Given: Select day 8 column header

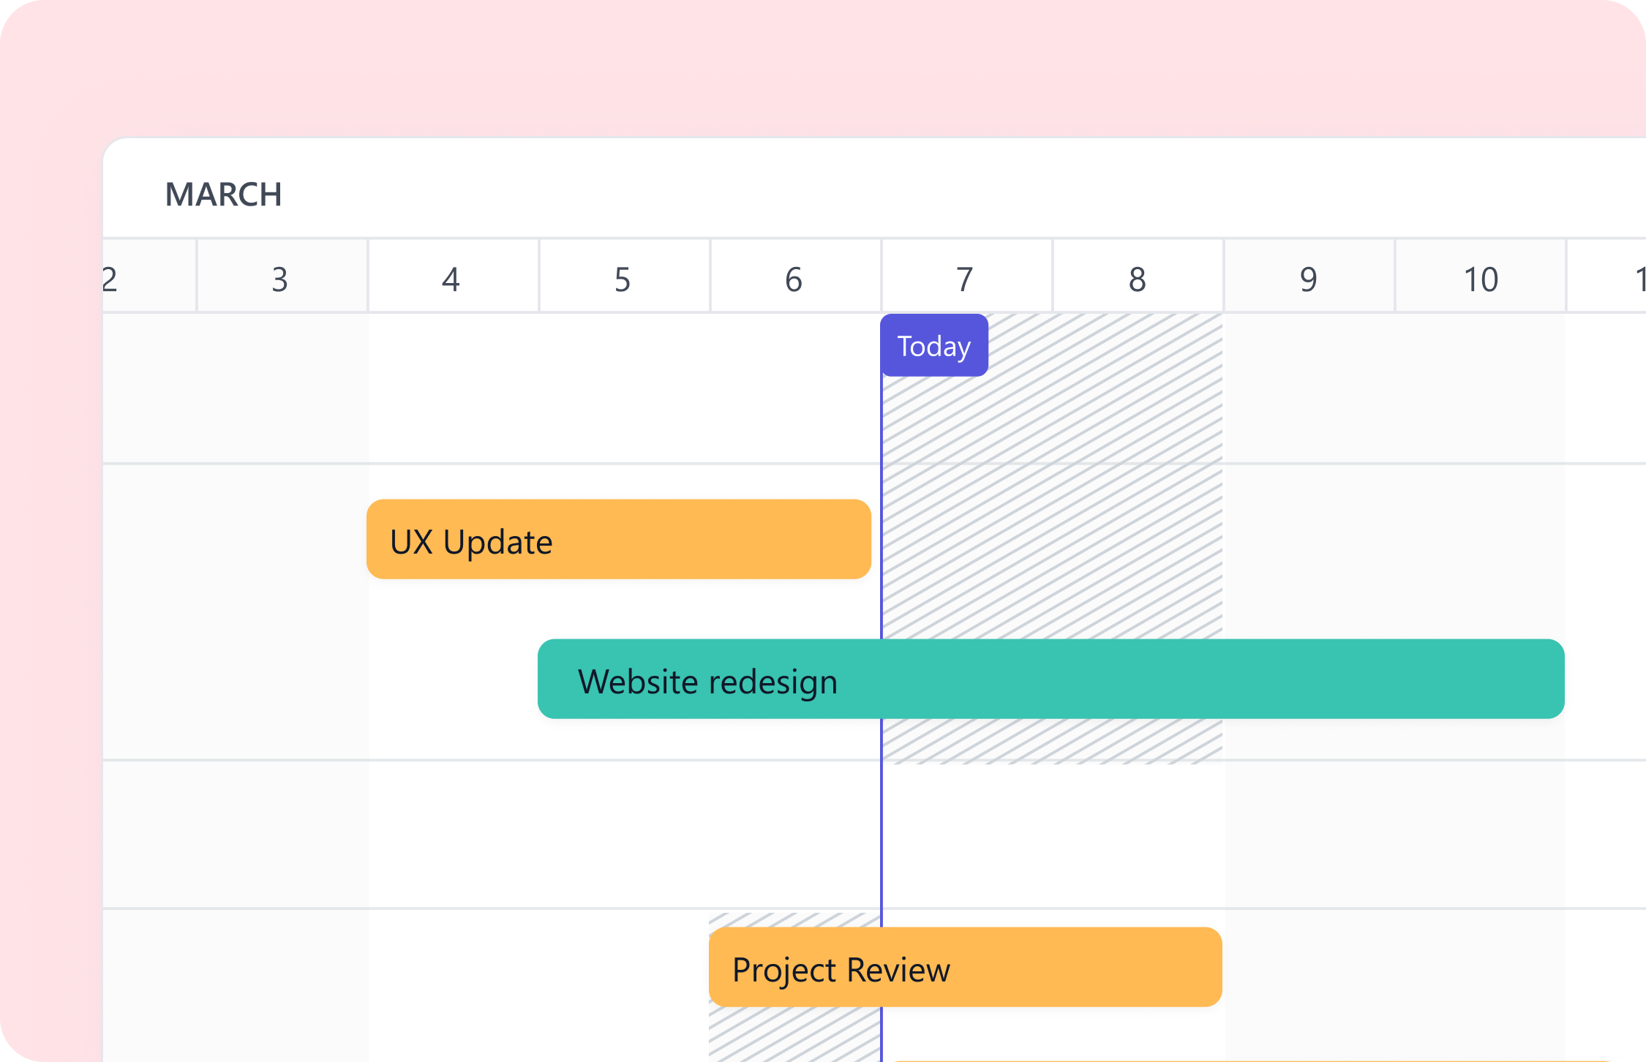Looking at the screenshot, I should point(1137,279).
